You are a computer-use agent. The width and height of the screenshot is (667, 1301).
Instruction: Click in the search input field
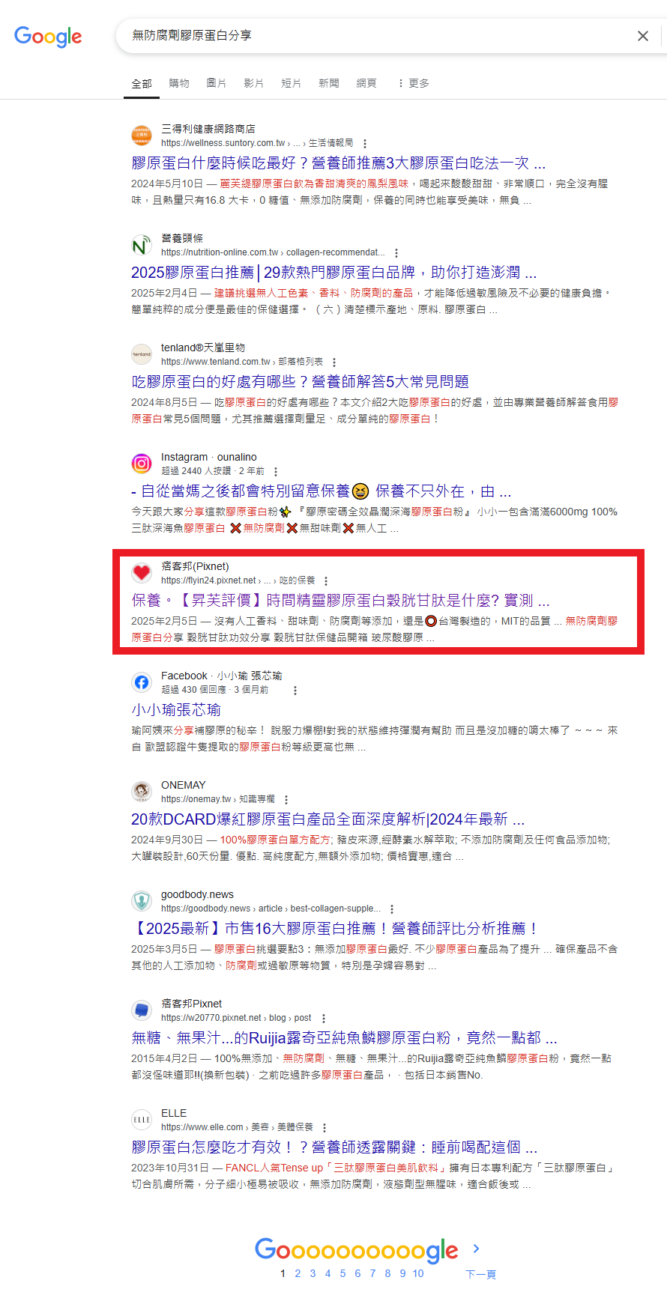(375, 36)
